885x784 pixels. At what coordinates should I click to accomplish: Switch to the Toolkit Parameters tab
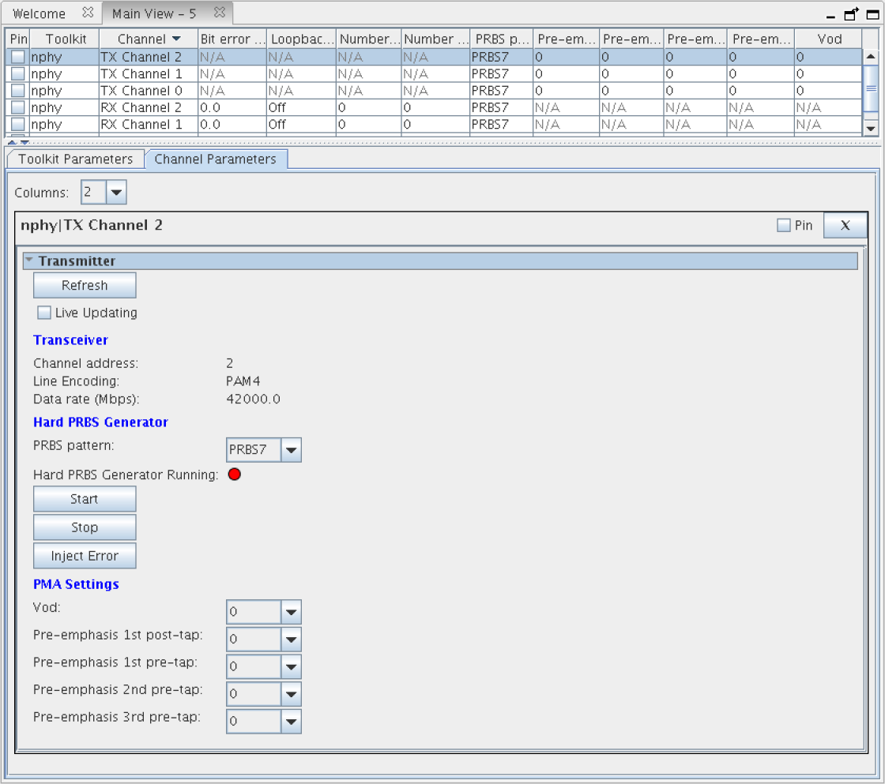coord(76,159)
